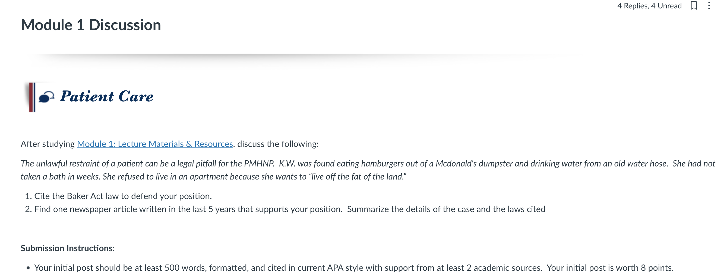Open the three-dot options menu
This screenshot has height=277, width=727.
click(x=709, y=6)
